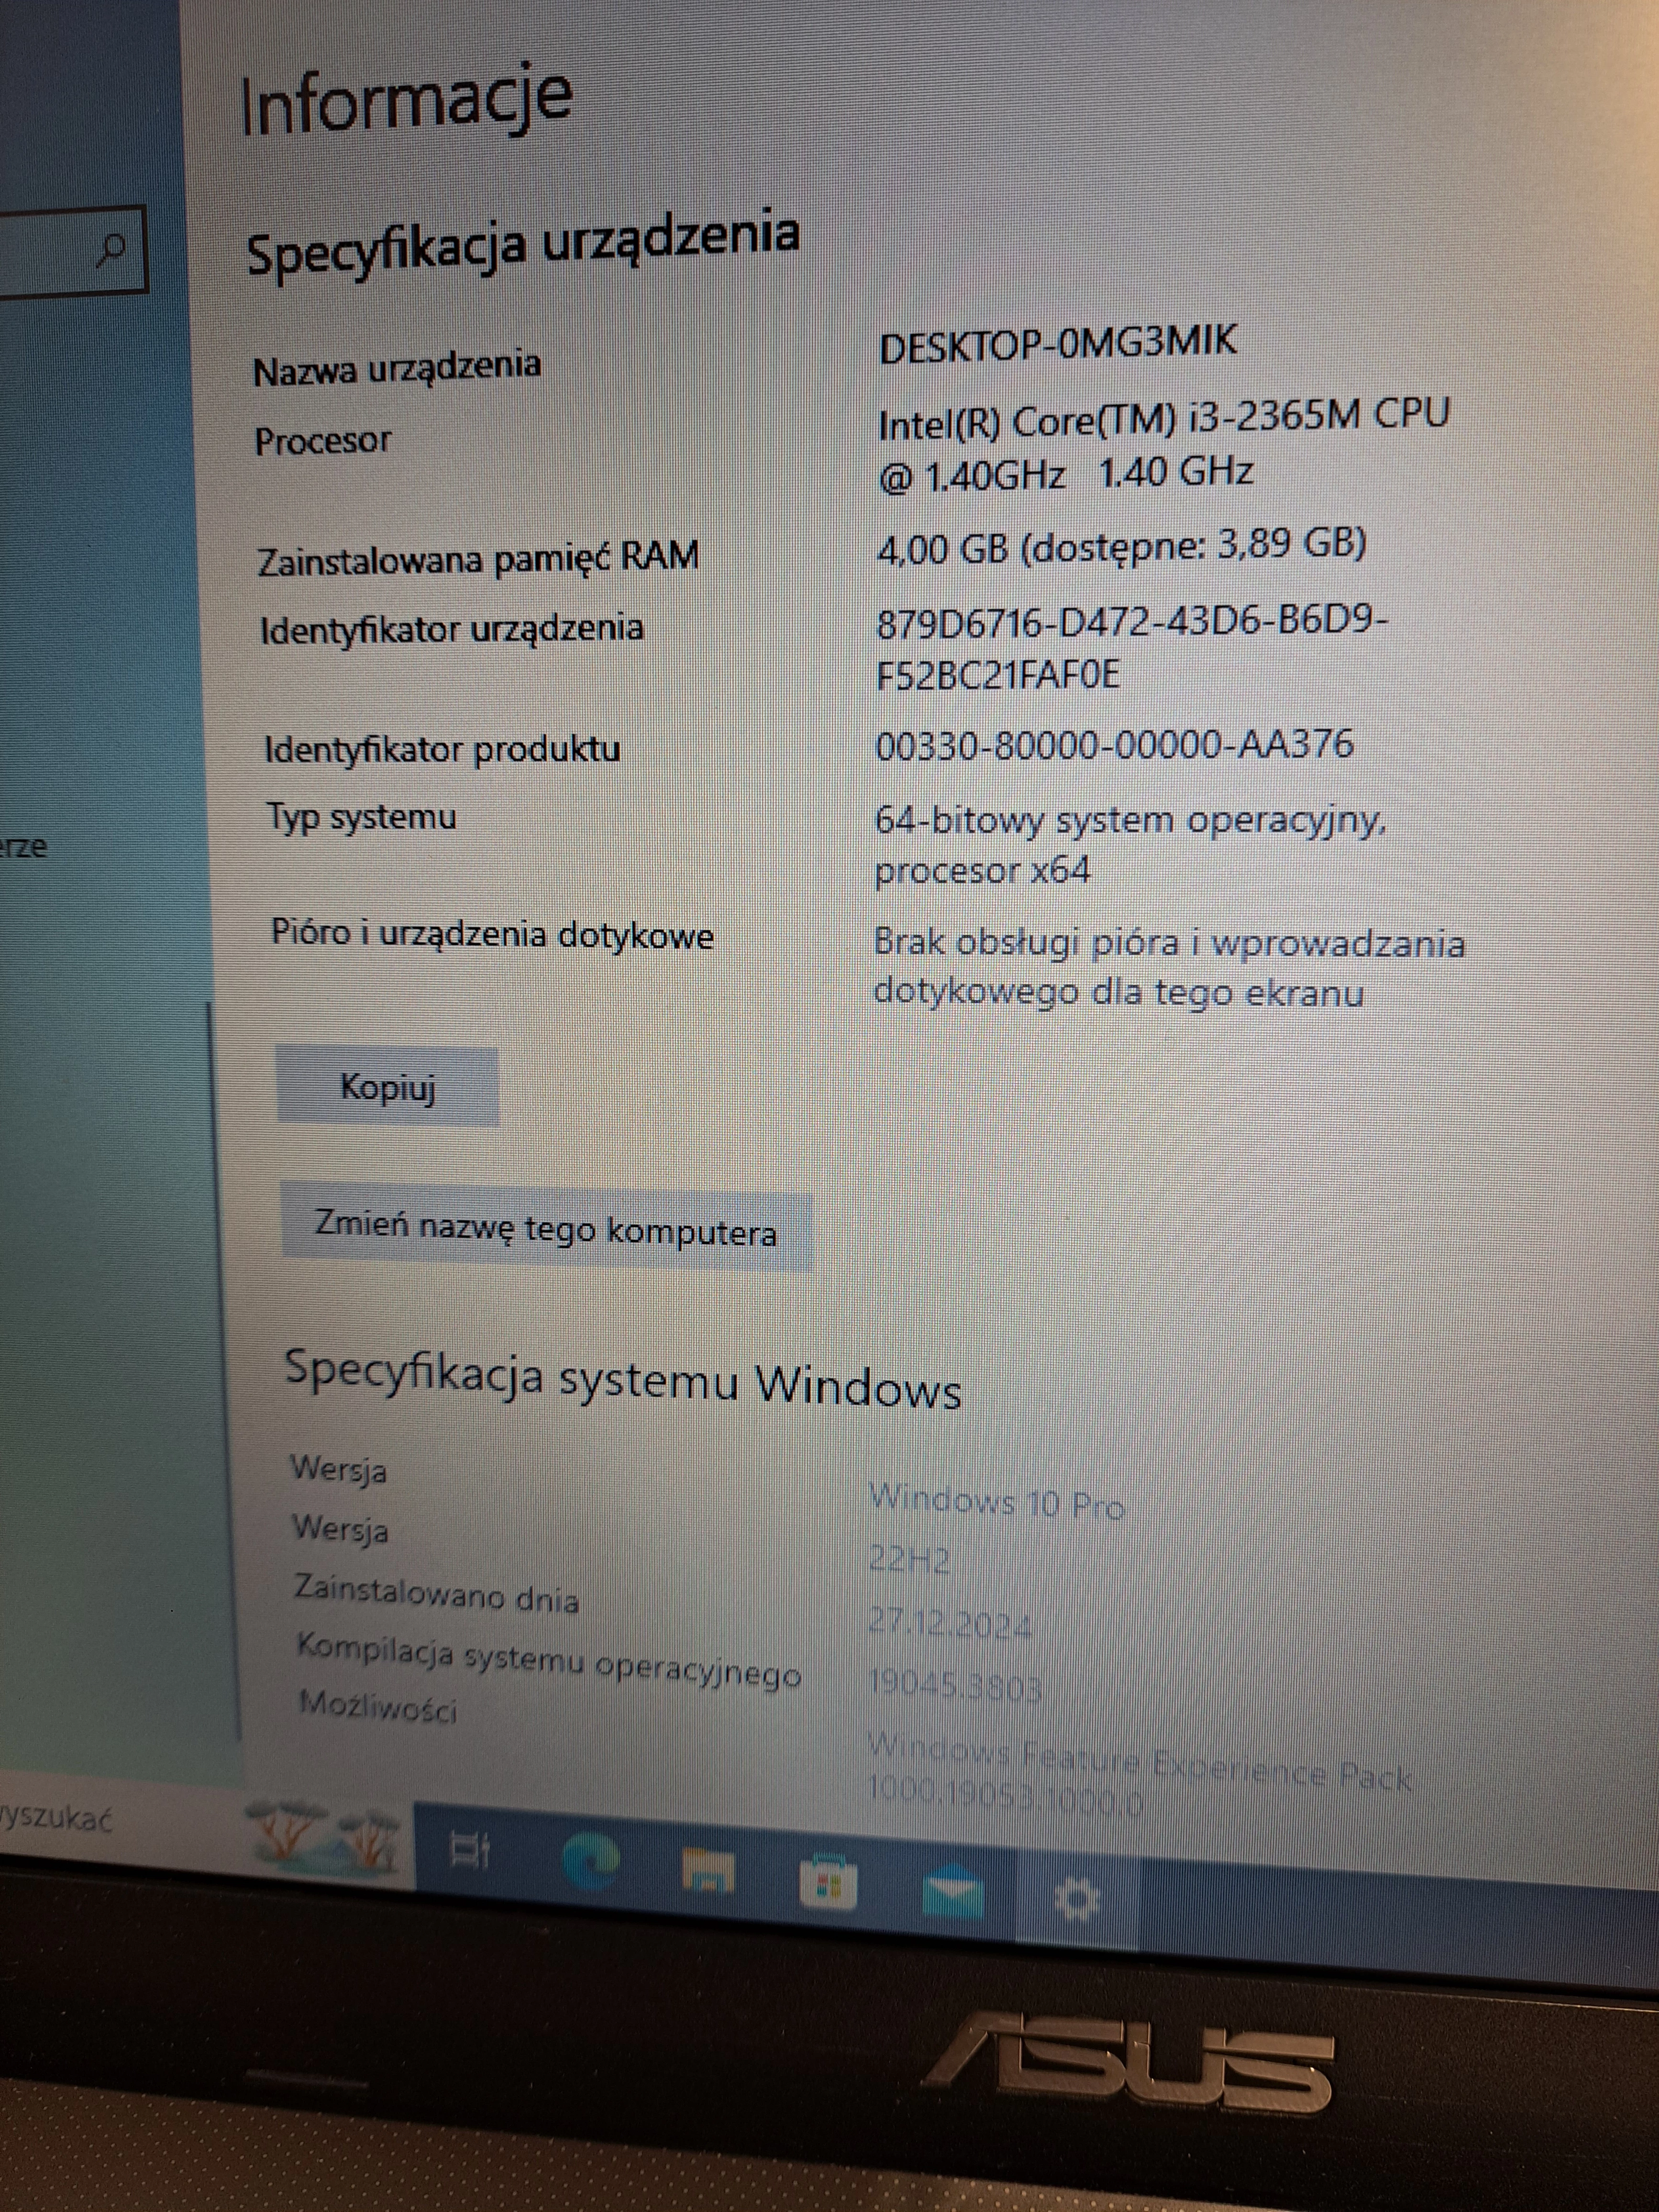Select the Windows 10 Pro edition value
1659x2212 pixels.
pyautogui.click(x=996, y=1502)
